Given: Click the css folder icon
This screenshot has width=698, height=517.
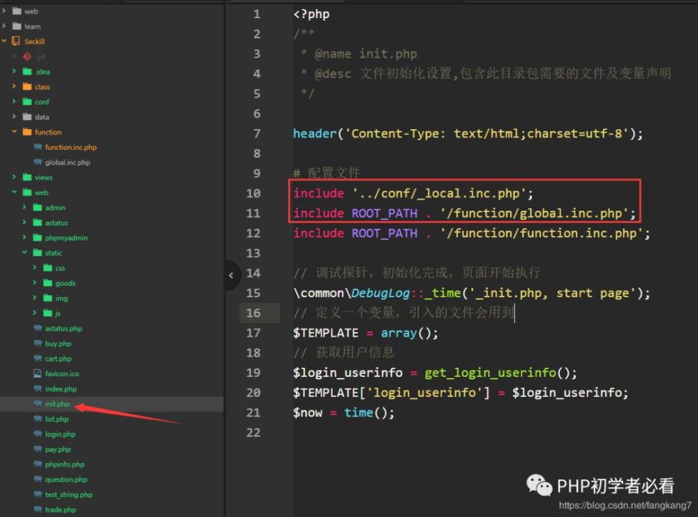Looking at the screenshot, I should point(47,268).
